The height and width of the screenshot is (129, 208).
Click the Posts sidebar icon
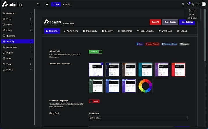(4, 19)
